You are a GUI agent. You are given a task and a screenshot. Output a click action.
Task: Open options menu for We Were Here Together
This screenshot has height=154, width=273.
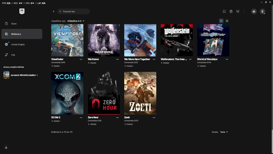tap(154, 59)
